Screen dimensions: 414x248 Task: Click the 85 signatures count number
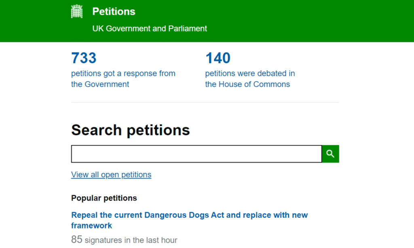point(77,240)
